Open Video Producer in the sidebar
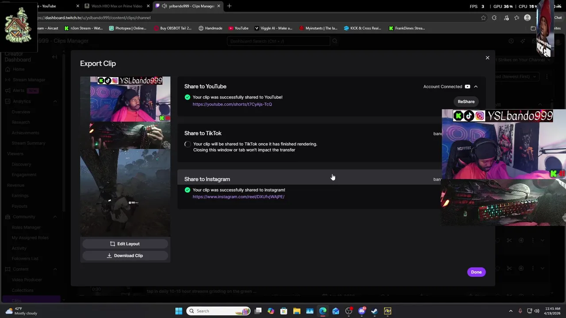This screenshot has height=318, width=566. point(27,280)
